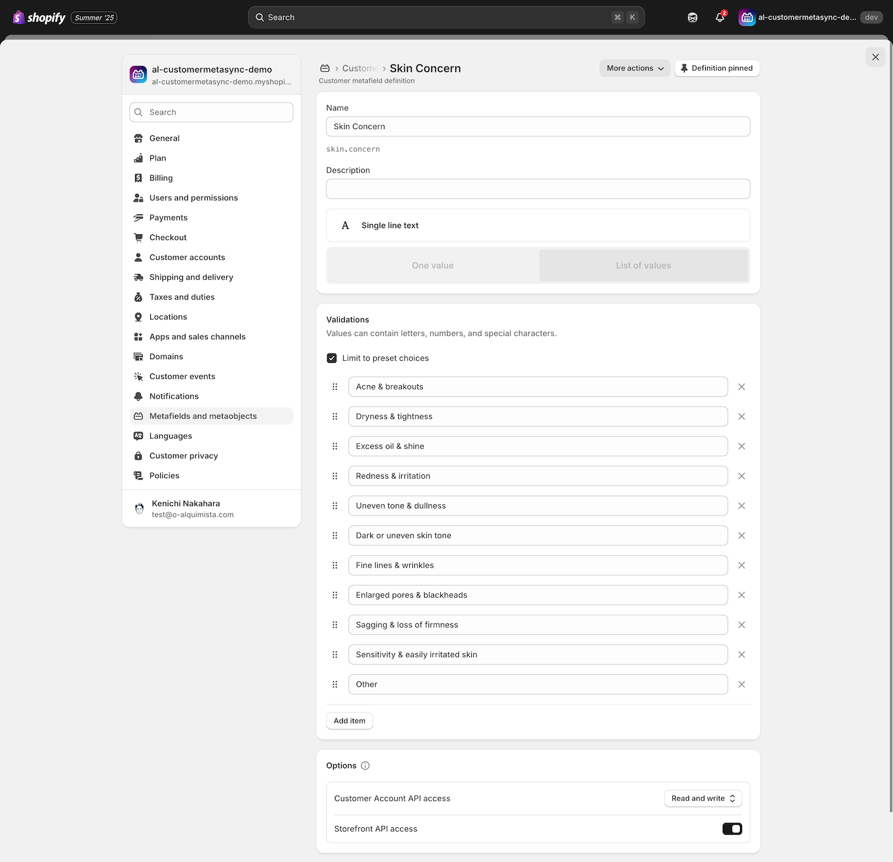The height and width of the screenshot is (862, 893).
Task: Change Customer Account API access 'Read and write'
Action: tap(703, 798)
